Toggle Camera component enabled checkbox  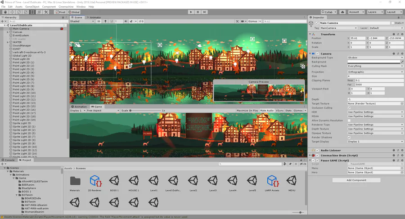tap(317, 54)
